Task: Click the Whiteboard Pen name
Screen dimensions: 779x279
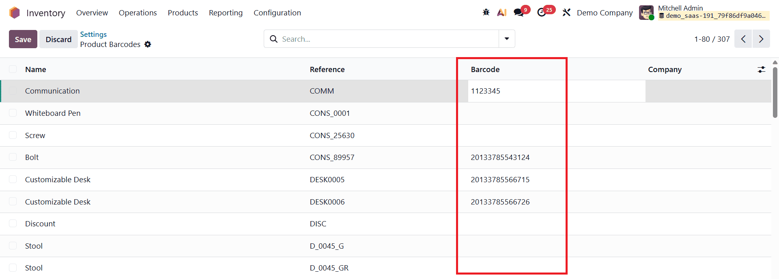Action: coord(53,113)
